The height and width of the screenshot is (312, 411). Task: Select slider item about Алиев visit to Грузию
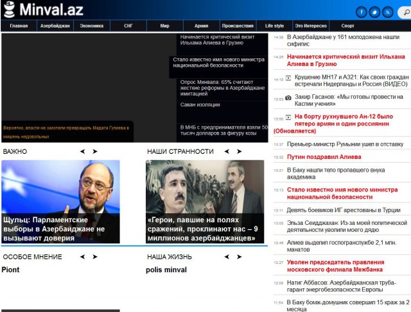(222, 44)
